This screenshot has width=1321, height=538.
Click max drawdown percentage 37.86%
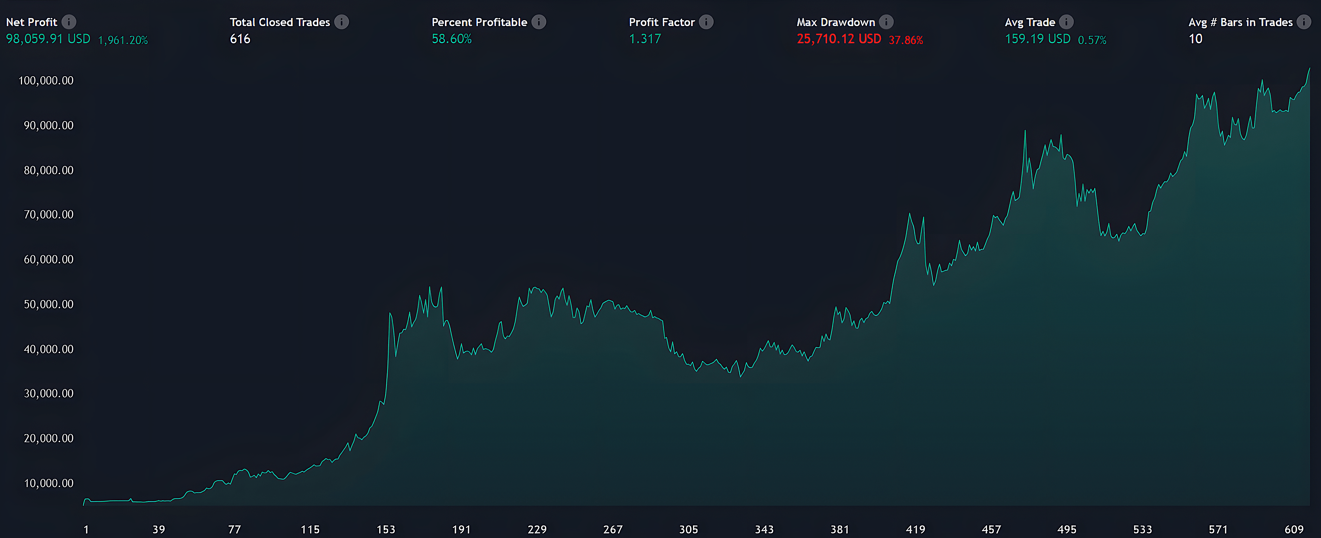tap(906, 40)
